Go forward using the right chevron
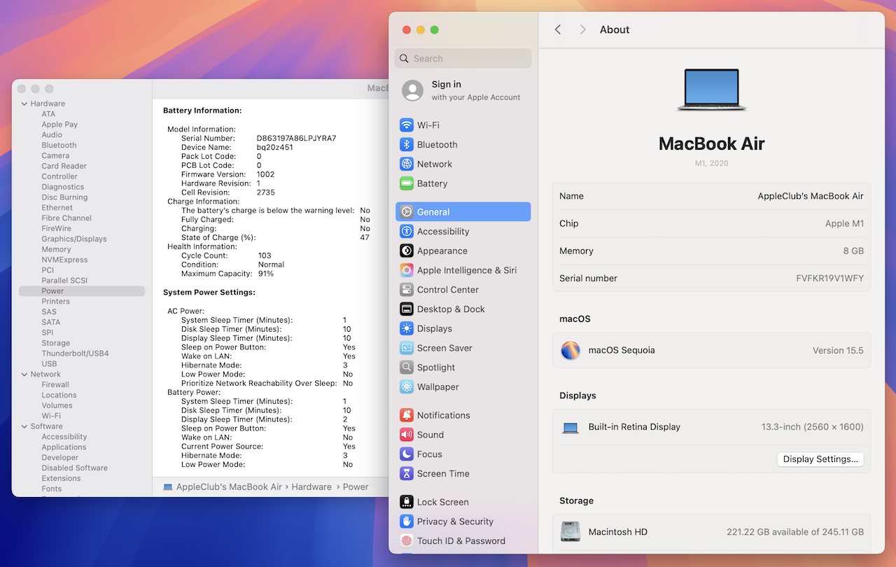Image resolution: width=896 pixels, height=567 pixels. pyautogui.click(x=582, y=29)
